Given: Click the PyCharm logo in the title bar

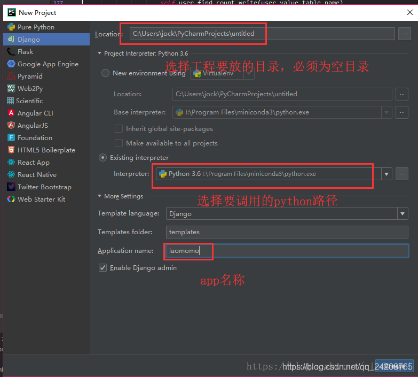Looking at the screenshot, I should (12, 12).
